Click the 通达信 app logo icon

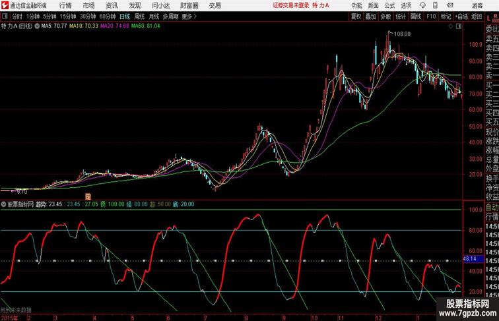[x=5, y=5]
